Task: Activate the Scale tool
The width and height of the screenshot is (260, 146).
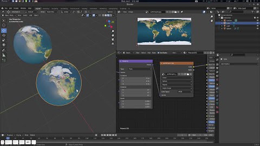Action: (4, 40)
